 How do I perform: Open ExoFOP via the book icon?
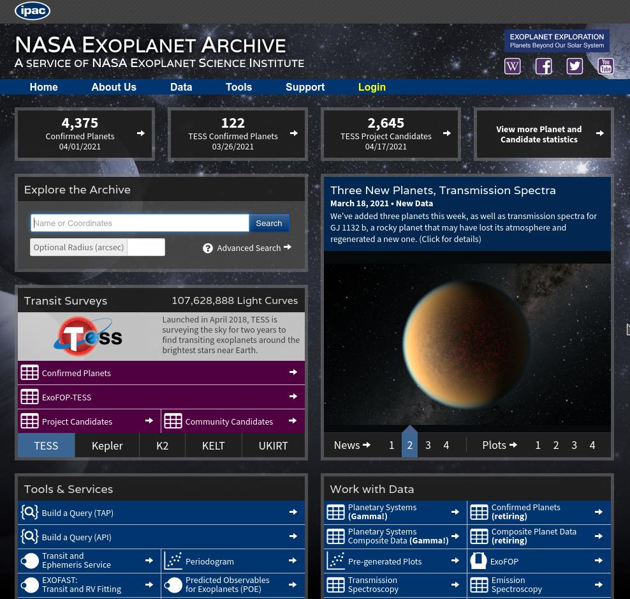479,560
